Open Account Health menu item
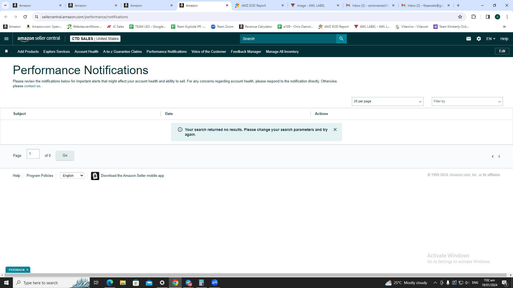 pyautogui.click(x=86, y=51)
